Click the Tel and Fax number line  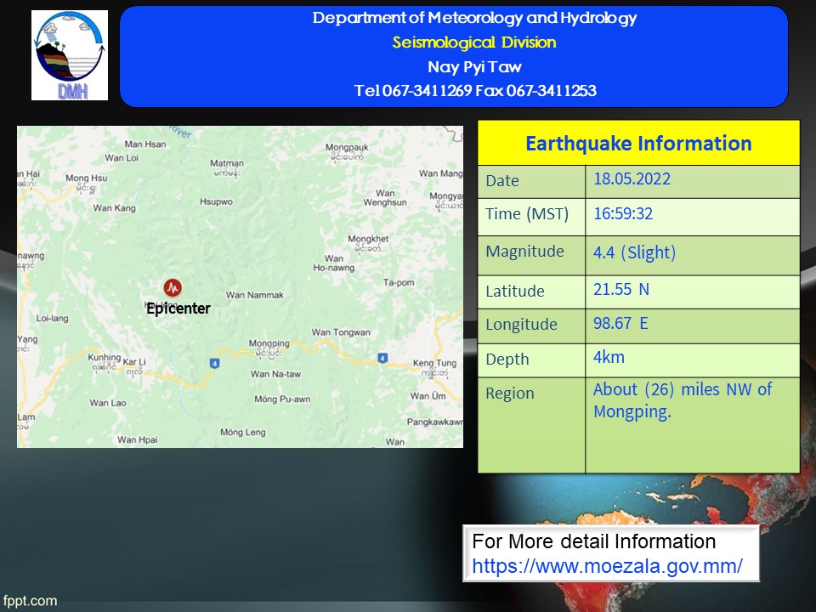475,91
